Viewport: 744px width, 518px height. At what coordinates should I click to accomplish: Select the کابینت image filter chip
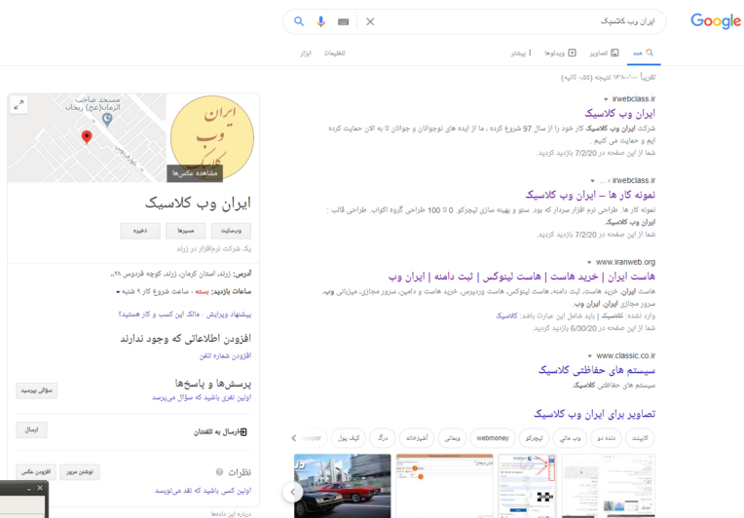[x=640, y=438]
